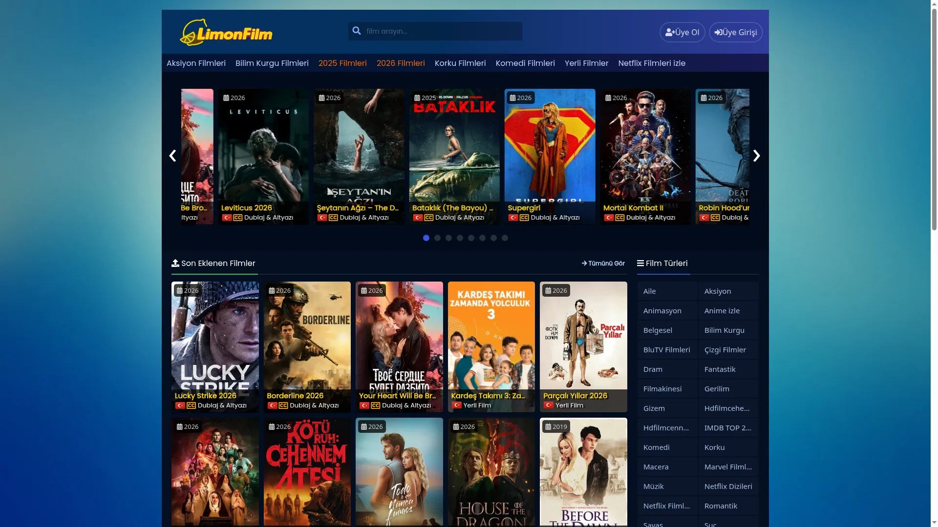Select the Aile genre
The width and height of the screenshot is (938, 527).
(667, 291)
